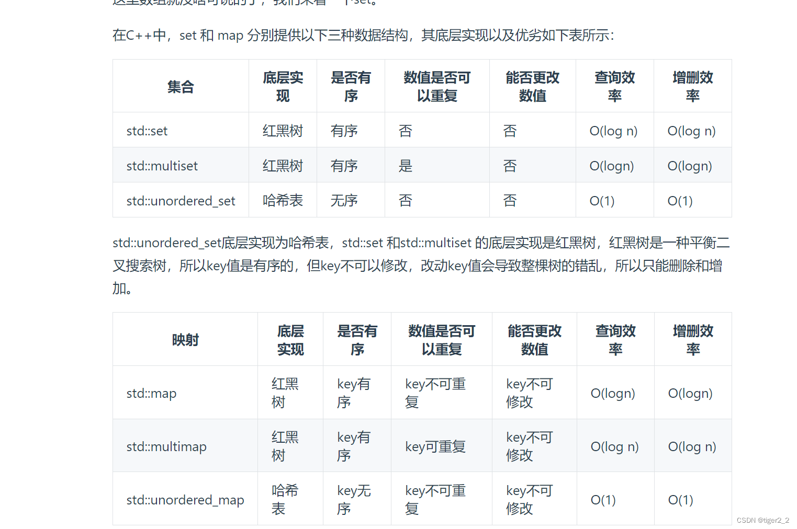Click the 增删效率 header cell
This screenshot has width=797, height=529.
click(692, 86)
